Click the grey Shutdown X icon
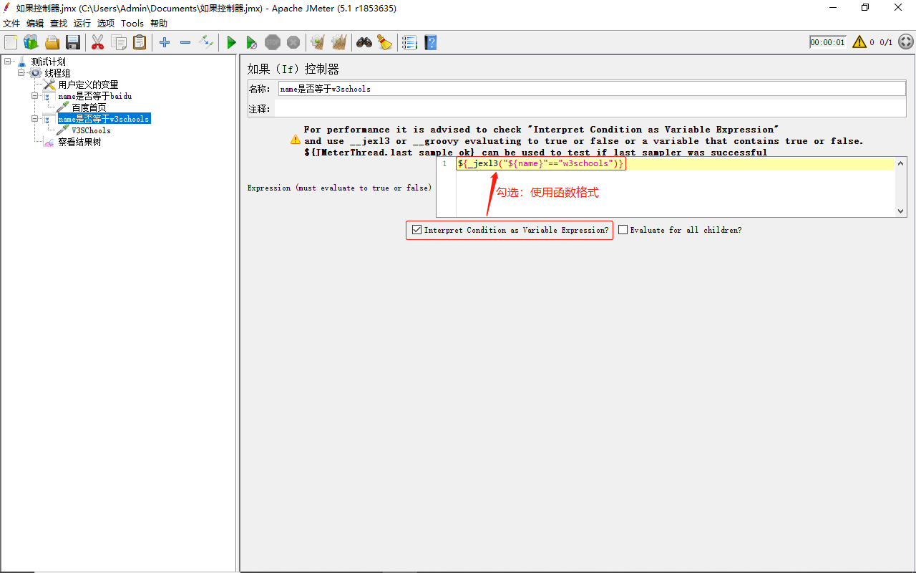 click(293, 42)
